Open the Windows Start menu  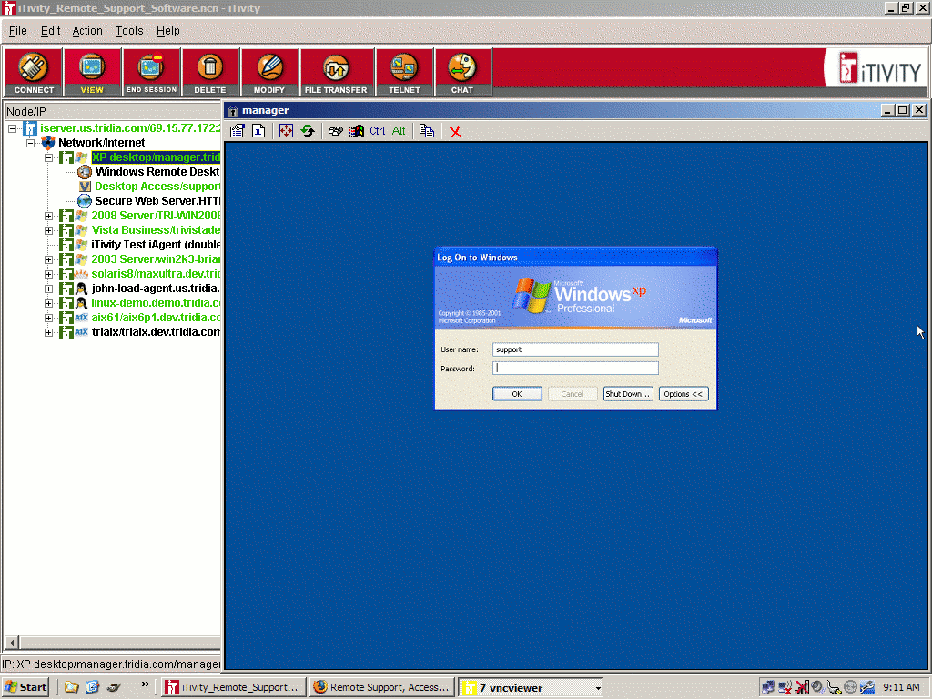tap(25, 687)
